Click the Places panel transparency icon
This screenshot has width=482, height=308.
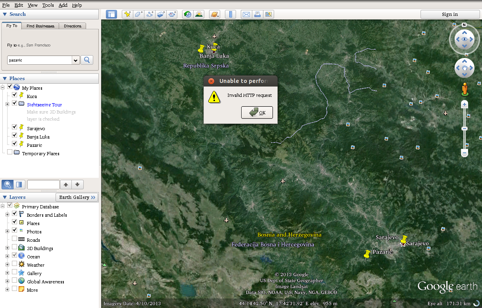(19, 185)
